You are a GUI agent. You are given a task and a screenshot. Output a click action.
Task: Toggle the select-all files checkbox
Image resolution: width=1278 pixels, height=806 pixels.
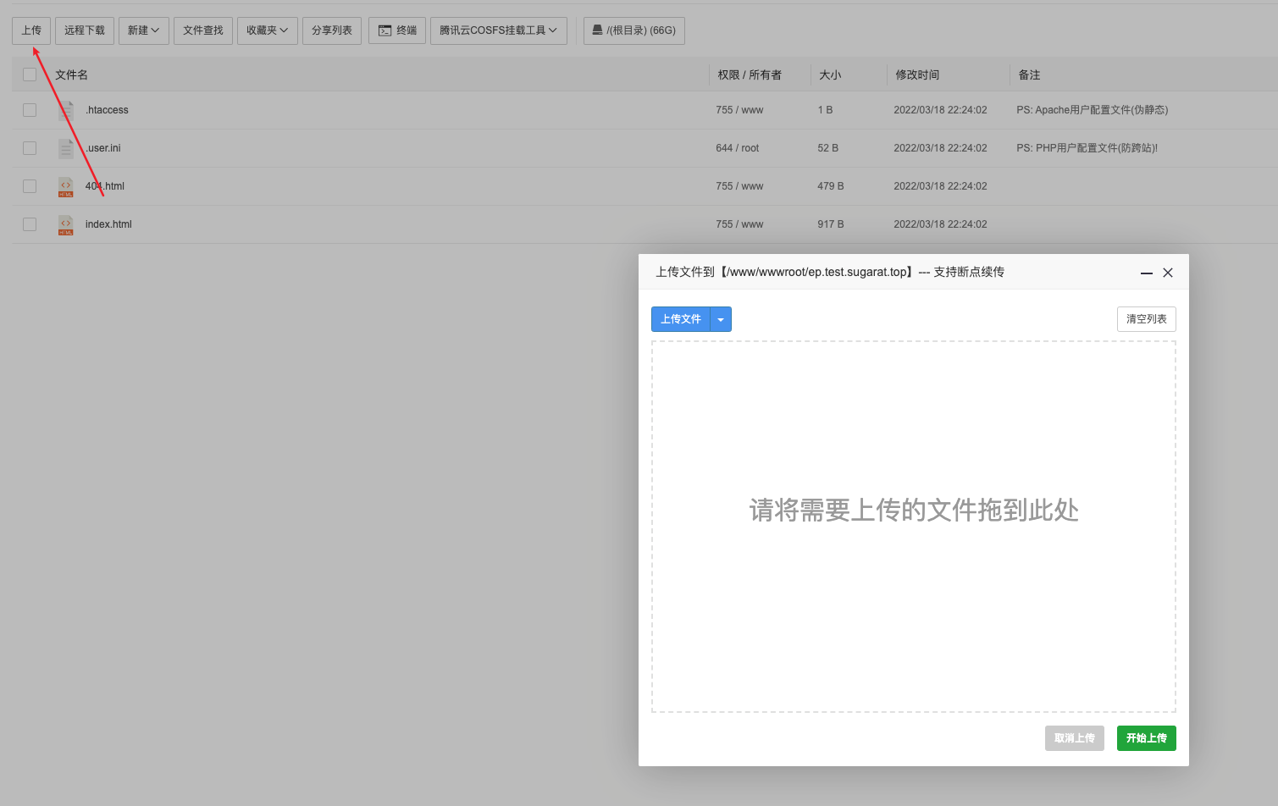point(30,75)
